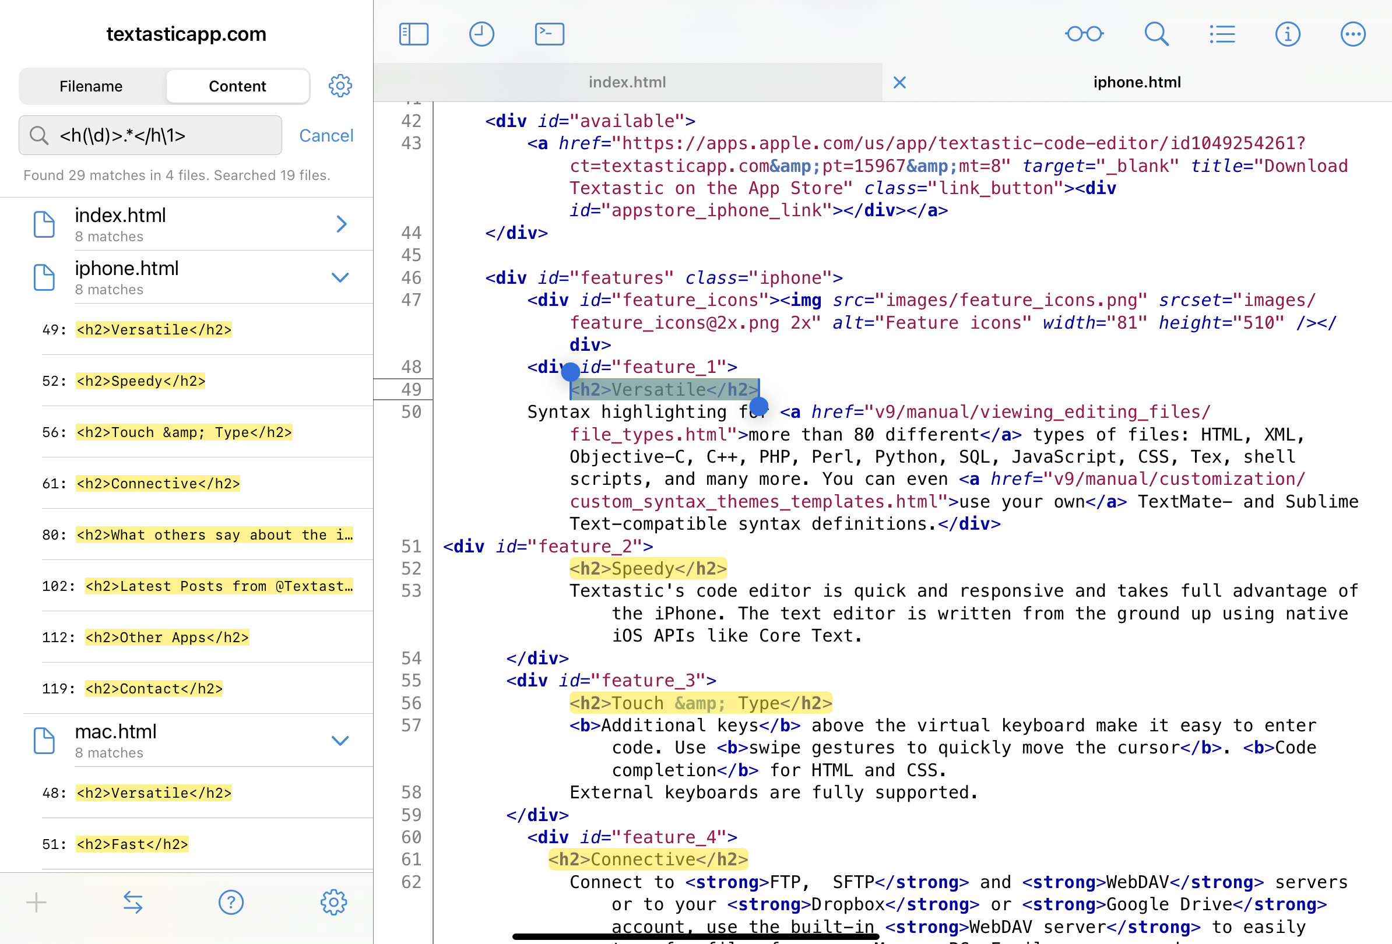Click the mac.html file icon in results
The height and width of the screenshot is (944, 1392).
(44, 741)
